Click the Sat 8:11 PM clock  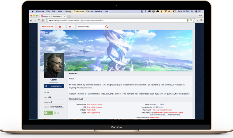click(183, 11)
